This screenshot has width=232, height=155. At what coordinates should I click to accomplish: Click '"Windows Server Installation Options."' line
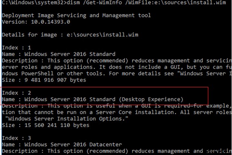(67, 119)
